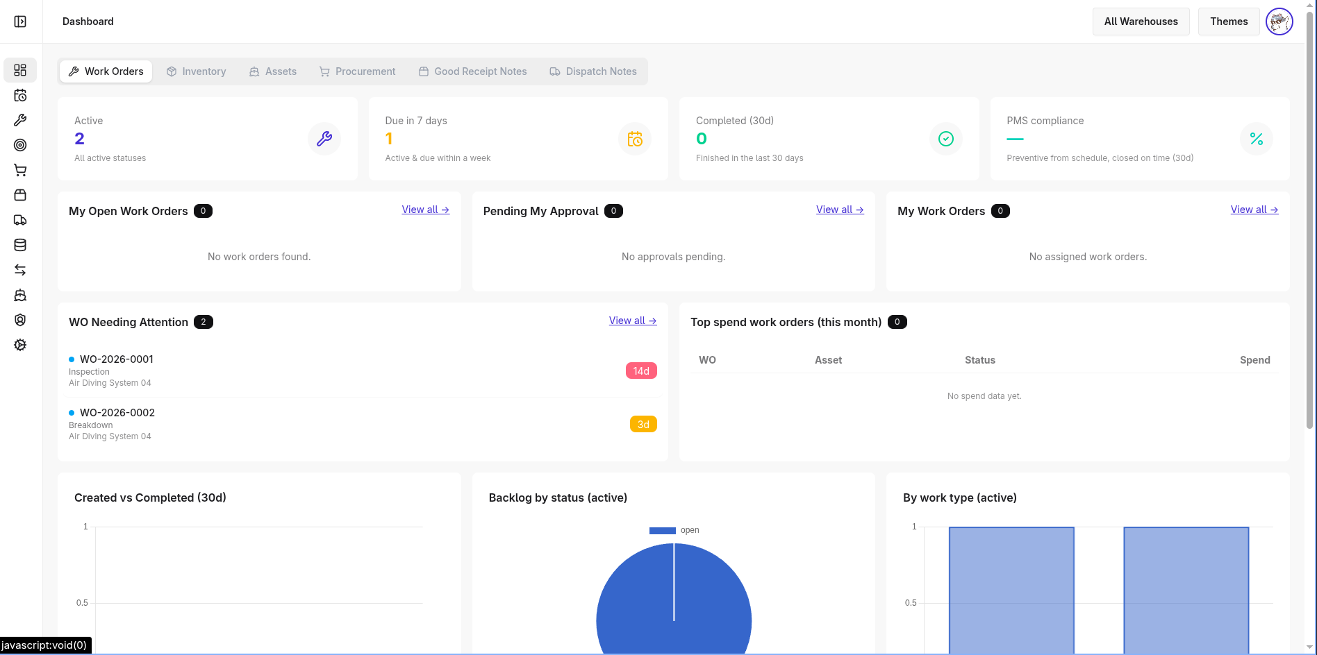
Task: Click calendar icon on Due in 7 days card
Action: pos(635,139)
